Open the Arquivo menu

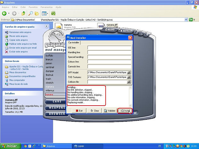pyautogui.click(x=5, y=7)
